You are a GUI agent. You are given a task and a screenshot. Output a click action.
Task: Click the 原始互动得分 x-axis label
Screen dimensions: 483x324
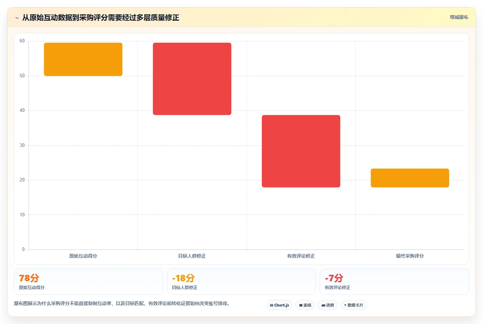tap(83, 256)
